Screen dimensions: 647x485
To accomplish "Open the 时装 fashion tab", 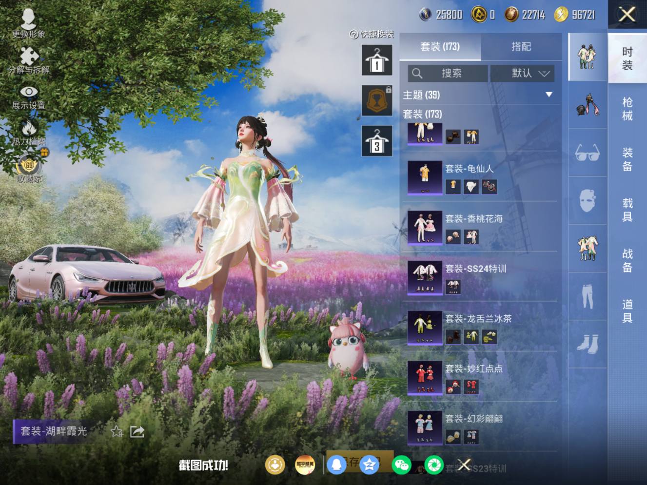I will (x=627, y=58).
